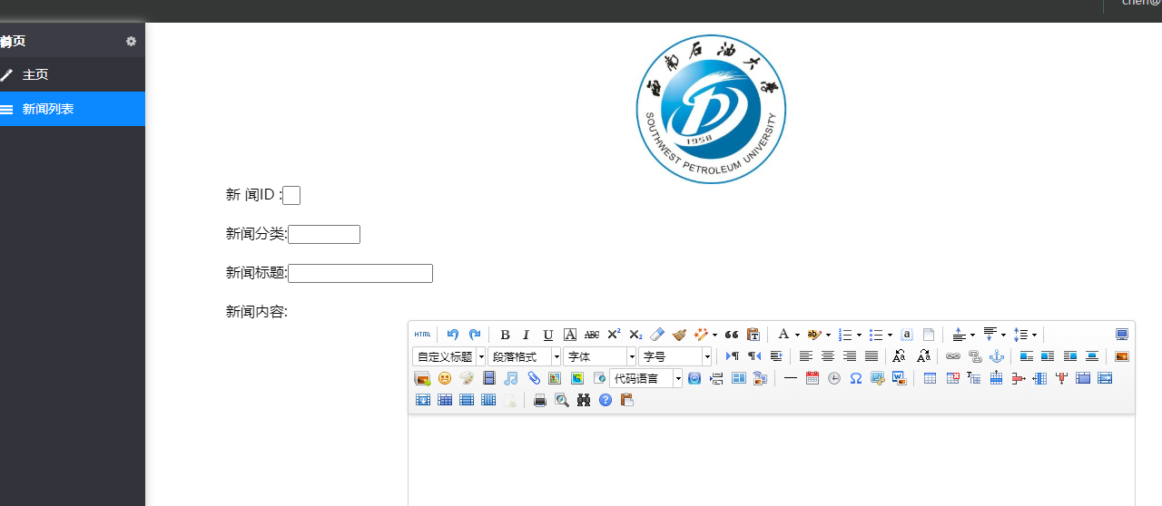The width and height of the screenshot is (1162, 506).
Task: Open the 字号 font size dropdown
Action: [675, 356]
